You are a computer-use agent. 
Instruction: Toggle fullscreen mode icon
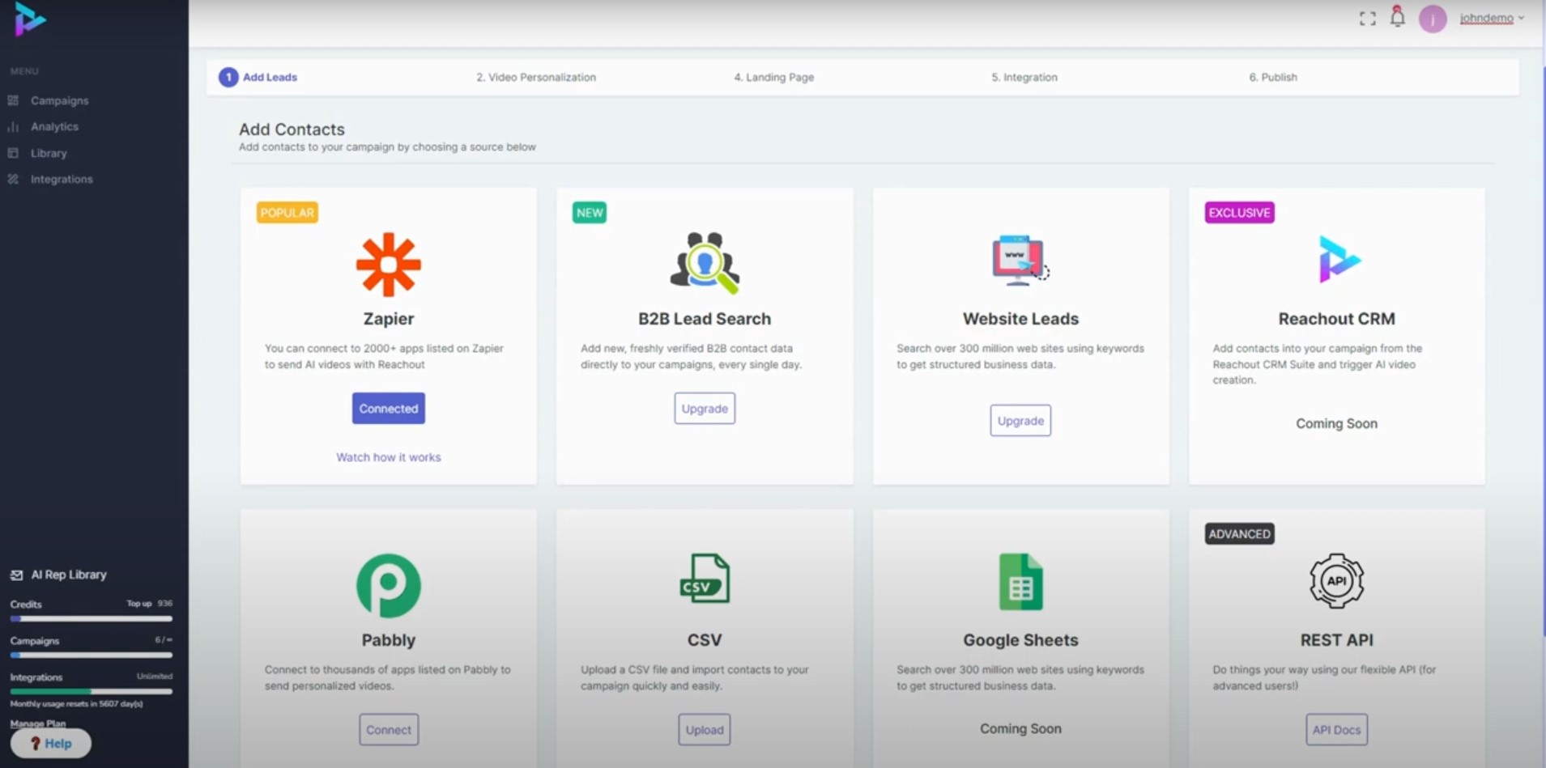(1367, 19)
